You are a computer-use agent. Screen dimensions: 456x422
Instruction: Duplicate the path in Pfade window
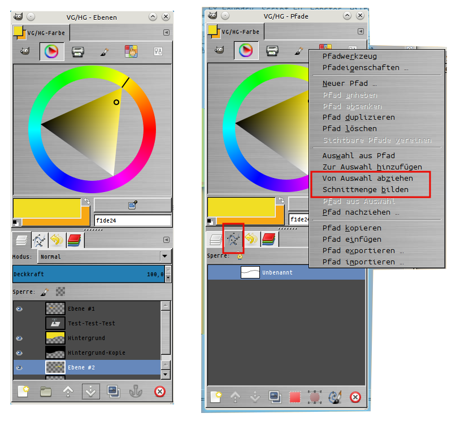click(x=275, y=397)
